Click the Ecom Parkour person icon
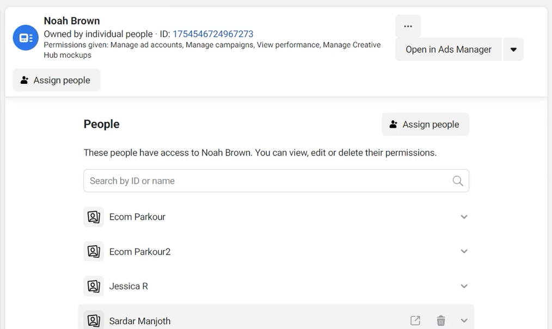The width and height of the screenshot is (552, 329). point(94,217)
